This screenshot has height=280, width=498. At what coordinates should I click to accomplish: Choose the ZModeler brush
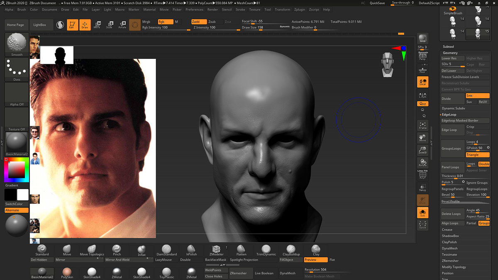[x=216, y=250]
